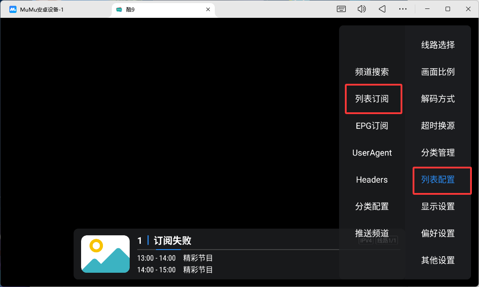
Task: Open the three-dots more menu
Action: 403,9
